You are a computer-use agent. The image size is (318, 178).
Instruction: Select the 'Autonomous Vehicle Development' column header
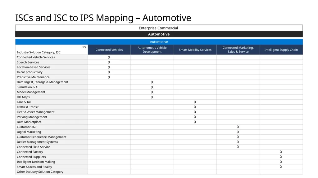(x=152, y=50)
